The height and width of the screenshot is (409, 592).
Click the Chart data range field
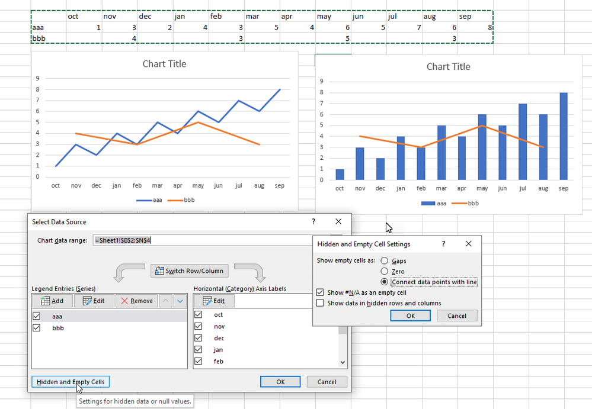click(204, 240)
